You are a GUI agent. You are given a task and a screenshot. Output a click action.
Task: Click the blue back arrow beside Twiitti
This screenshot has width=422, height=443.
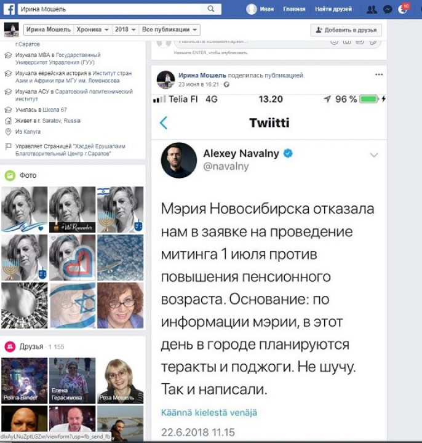coord(164,123)
